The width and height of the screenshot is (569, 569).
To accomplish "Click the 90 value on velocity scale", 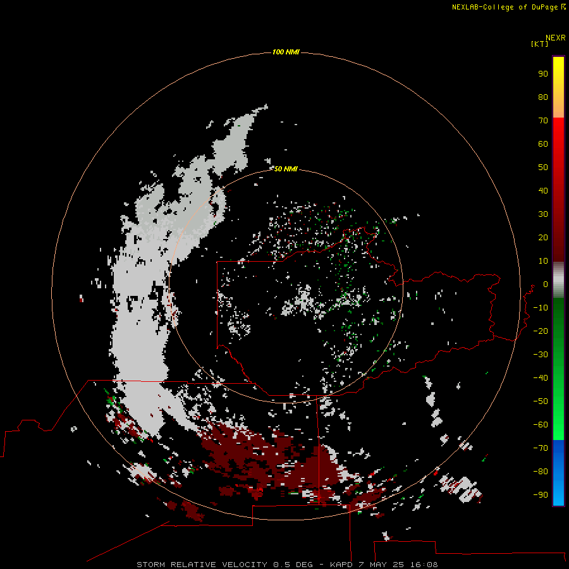I will [543, 74].
